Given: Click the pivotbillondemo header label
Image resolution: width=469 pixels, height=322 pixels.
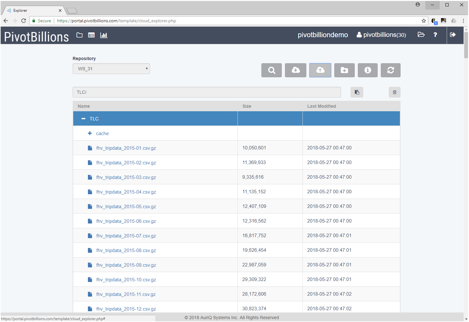Looking at the screenshot, I should (323, 35).
